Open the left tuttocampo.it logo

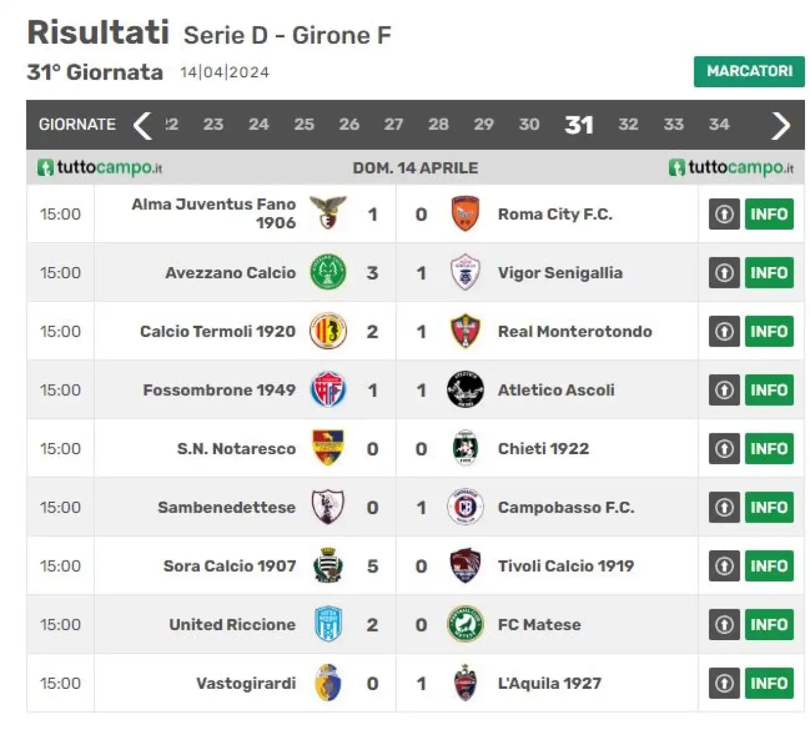point(100,168)
